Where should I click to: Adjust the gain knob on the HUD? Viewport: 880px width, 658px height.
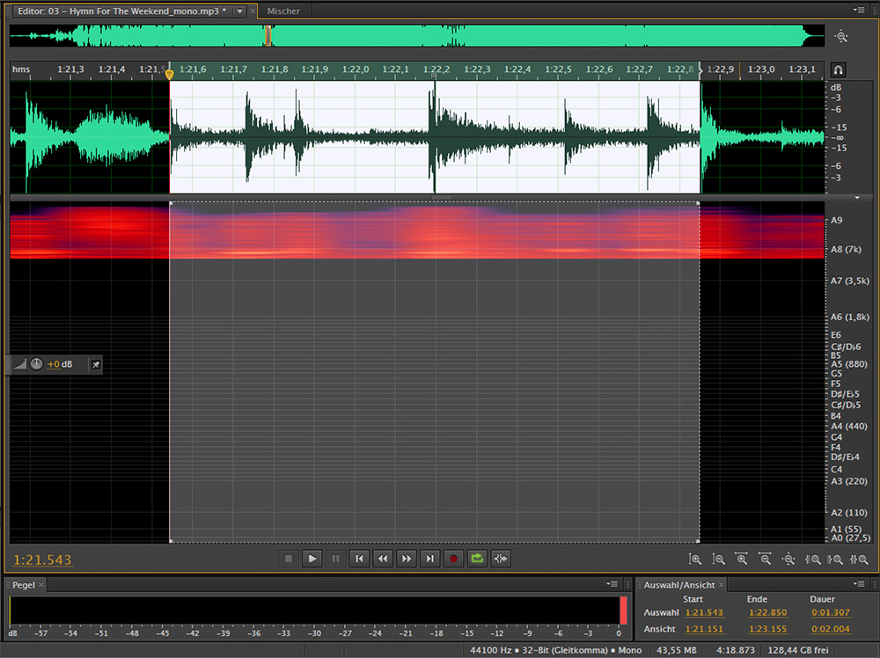tap(36, 364)
